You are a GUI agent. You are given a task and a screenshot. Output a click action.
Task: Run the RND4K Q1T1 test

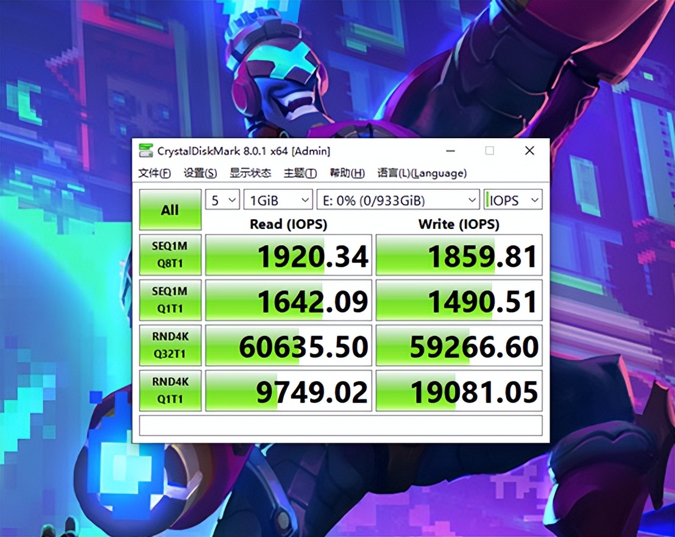coord(170,390)
